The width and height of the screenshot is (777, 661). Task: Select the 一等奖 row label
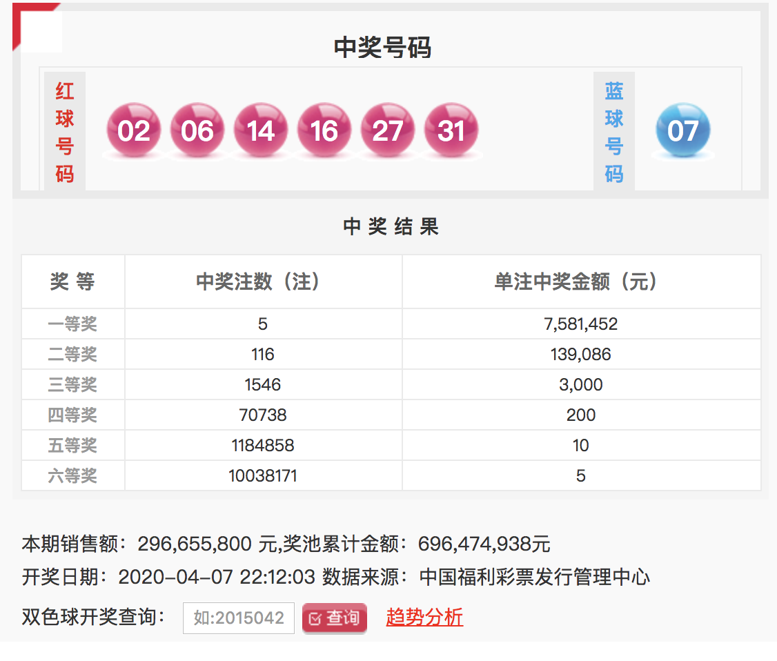pos(72,324)
